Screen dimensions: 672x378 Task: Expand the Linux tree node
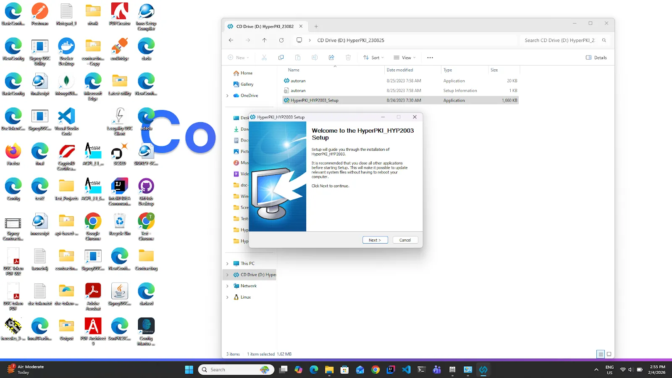tap(228, 297)
